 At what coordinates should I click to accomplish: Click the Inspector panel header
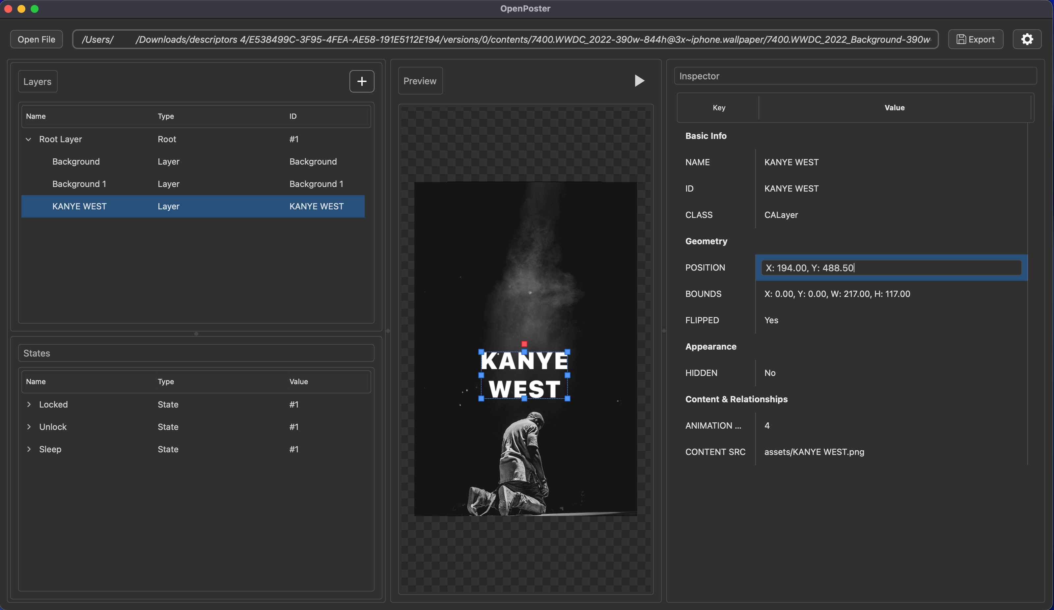[855, 76]
